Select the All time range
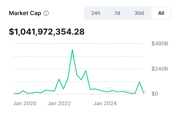 tap(161, 13)
